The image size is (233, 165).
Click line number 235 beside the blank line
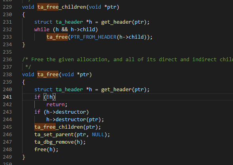pyautogui.click(x=7, y=52)
